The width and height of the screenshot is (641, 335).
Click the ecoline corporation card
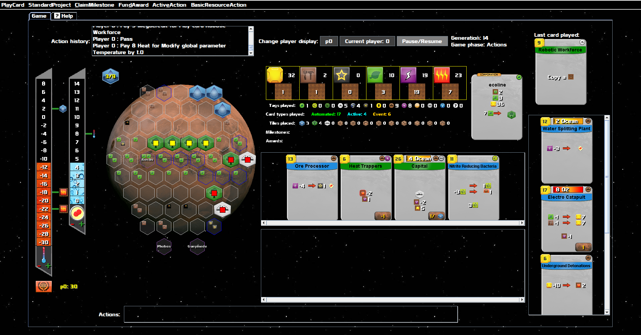coord(497,107)
